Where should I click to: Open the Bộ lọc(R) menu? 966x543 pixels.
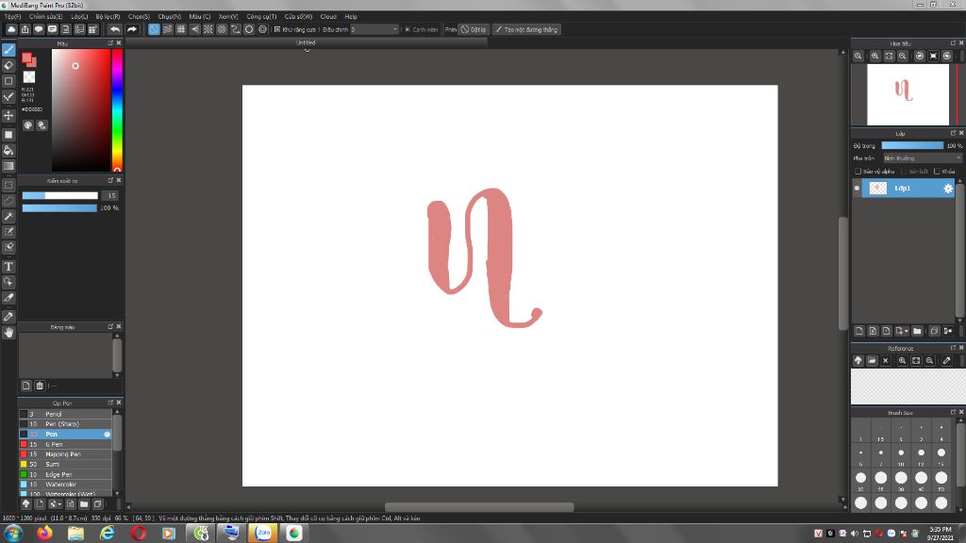point(108,17)
